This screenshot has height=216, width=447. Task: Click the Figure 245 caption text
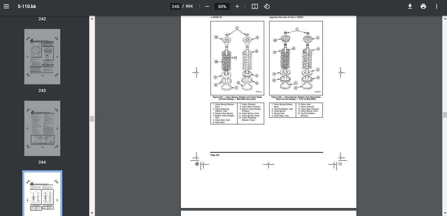[x=296, y=98]
